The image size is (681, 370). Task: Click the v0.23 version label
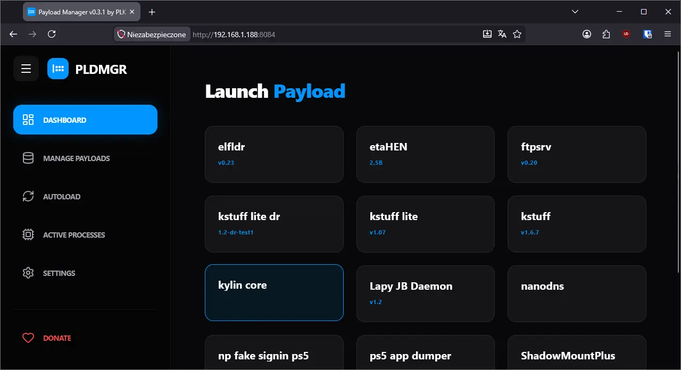click(x=226, y=163)
